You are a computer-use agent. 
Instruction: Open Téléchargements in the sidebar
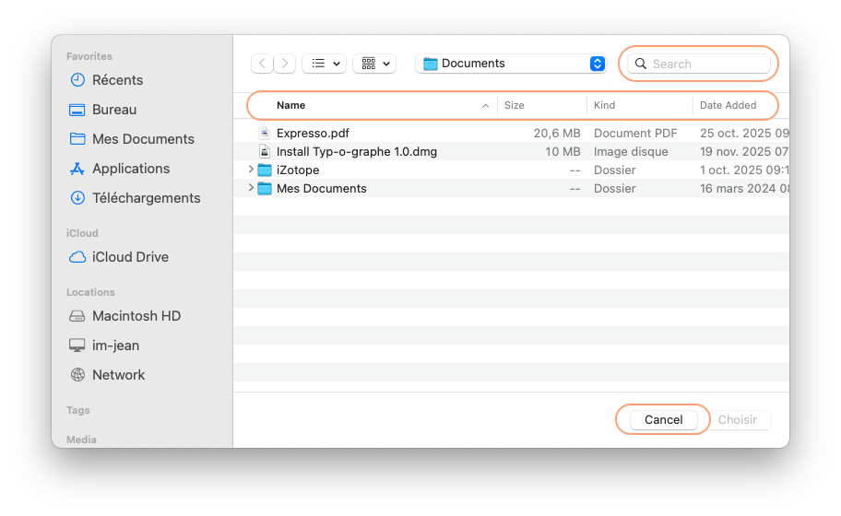(146, 198)
